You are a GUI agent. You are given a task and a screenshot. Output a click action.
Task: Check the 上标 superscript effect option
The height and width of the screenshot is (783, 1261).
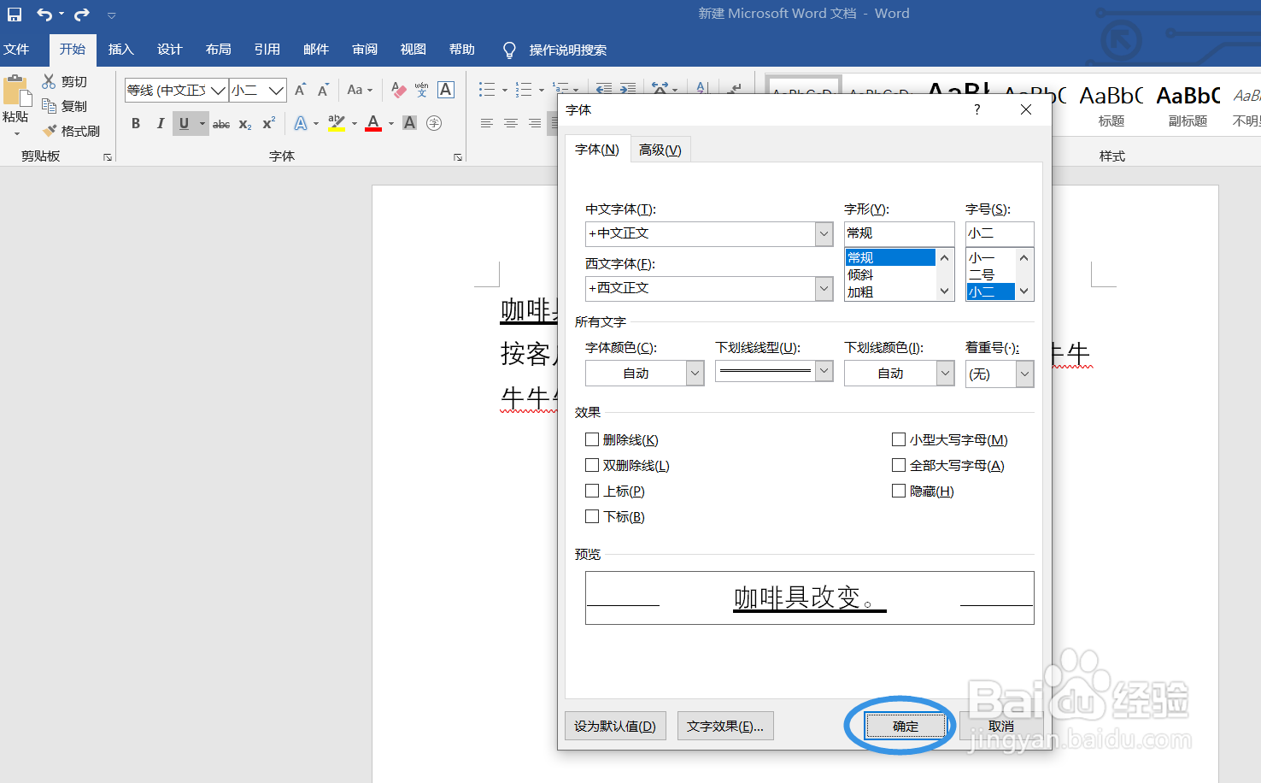(592, 491)
